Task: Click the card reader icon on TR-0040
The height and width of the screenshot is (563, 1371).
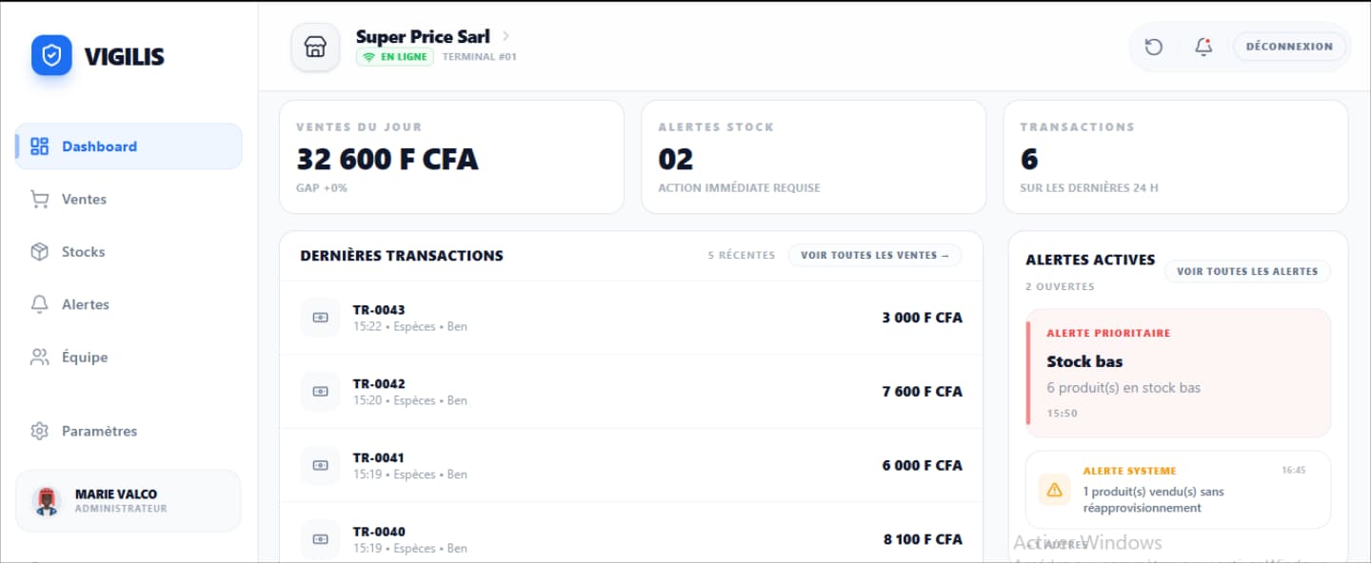Action: coord(320,539)
